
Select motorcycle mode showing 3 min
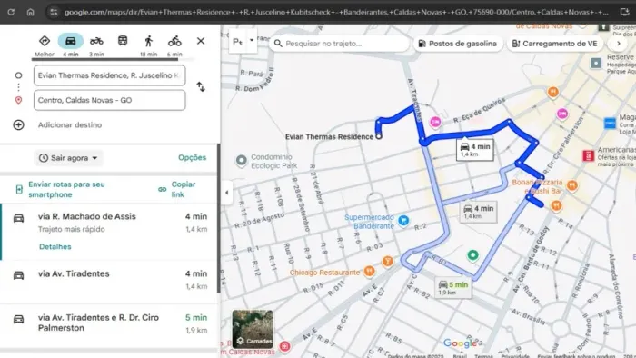pos(96,45)
